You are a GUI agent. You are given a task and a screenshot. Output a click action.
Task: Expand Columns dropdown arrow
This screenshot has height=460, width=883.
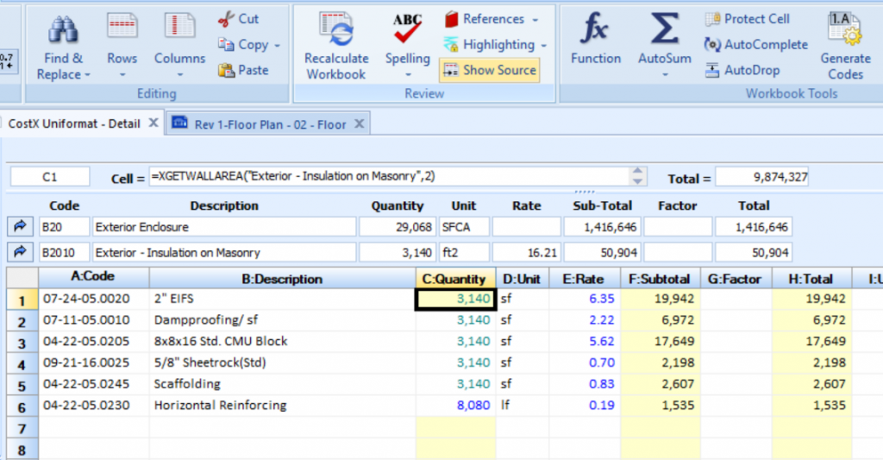pyautogui.click(x=179, y=75)
